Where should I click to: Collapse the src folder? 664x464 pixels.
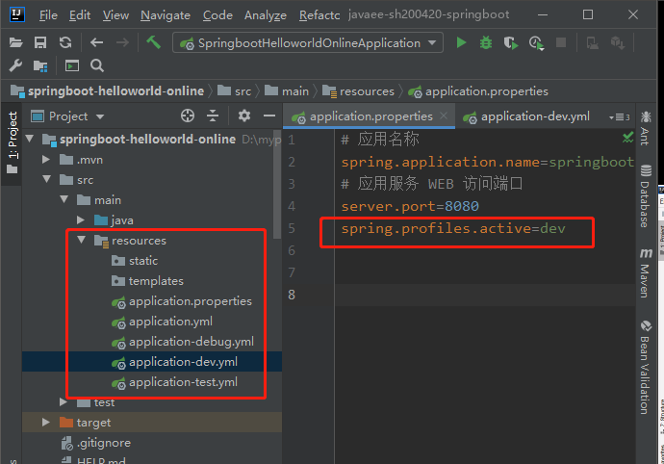pos(47,179)
